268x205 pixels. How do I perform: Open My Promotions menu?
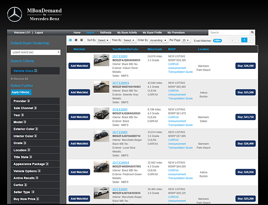[176, 33]
